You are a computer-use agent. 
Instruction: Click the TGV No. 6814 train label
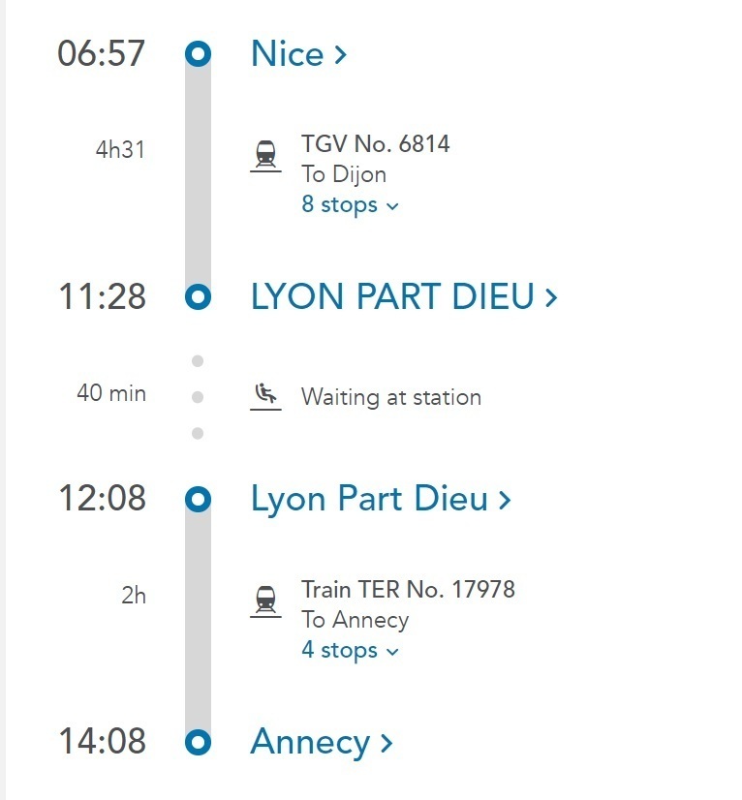(x=375, y=144)
